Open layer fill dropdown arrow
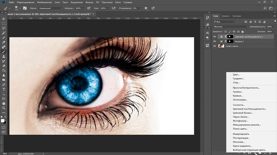The width and height of the screenshot is (277, 155). click(x=274, y=31)
